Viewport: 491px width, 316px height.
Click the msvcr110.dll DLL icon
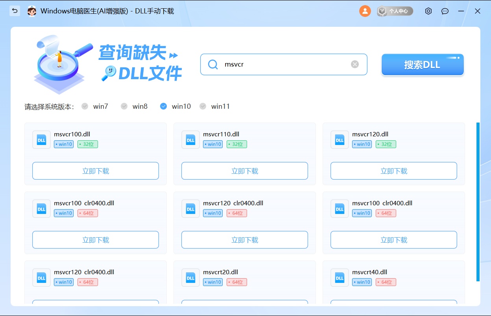pos(190,139)
